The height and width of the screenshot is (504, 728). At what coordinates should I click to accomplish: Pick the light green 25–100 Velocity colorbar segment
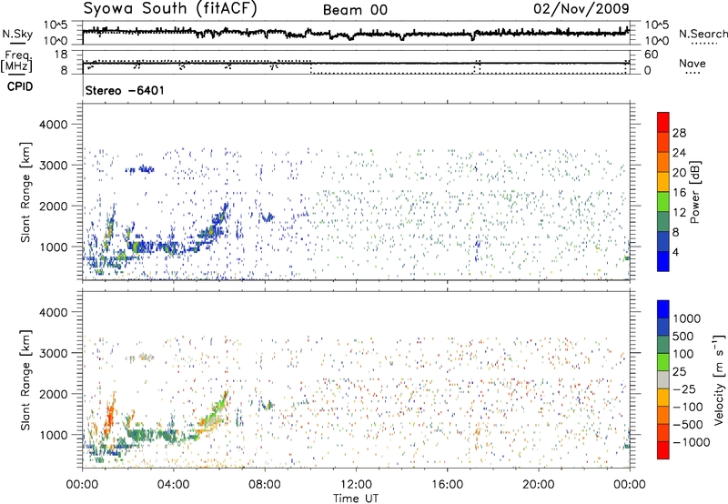point(663,362)
